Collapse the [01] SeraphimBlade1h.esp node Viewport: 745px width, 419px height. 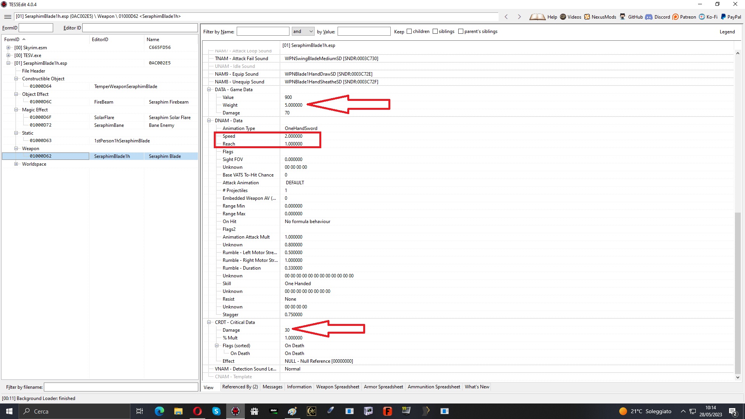pyautogui.click(x=8, y=63)
